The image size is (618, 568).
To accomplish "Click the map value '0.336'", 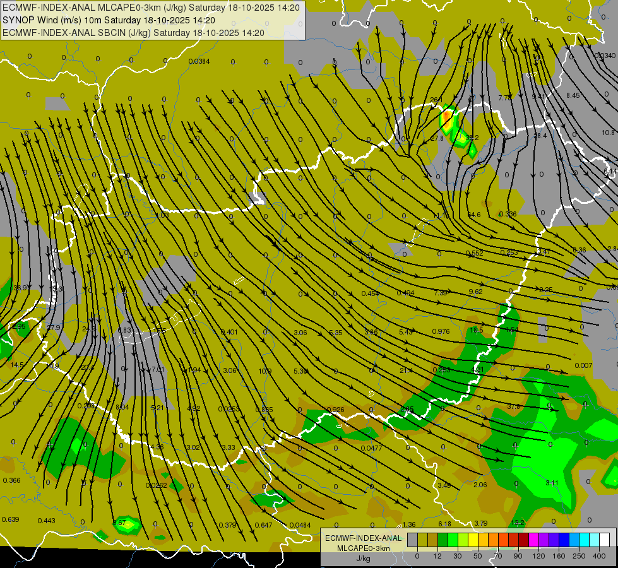I will [508, 214].
